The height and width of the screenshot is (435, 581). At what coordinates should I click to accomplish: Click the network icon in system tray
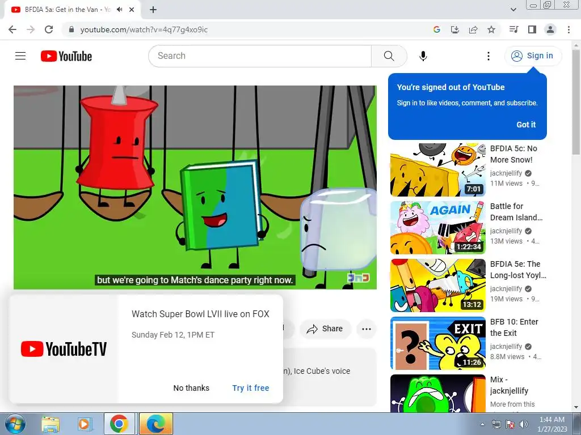(x=496, y=424)
